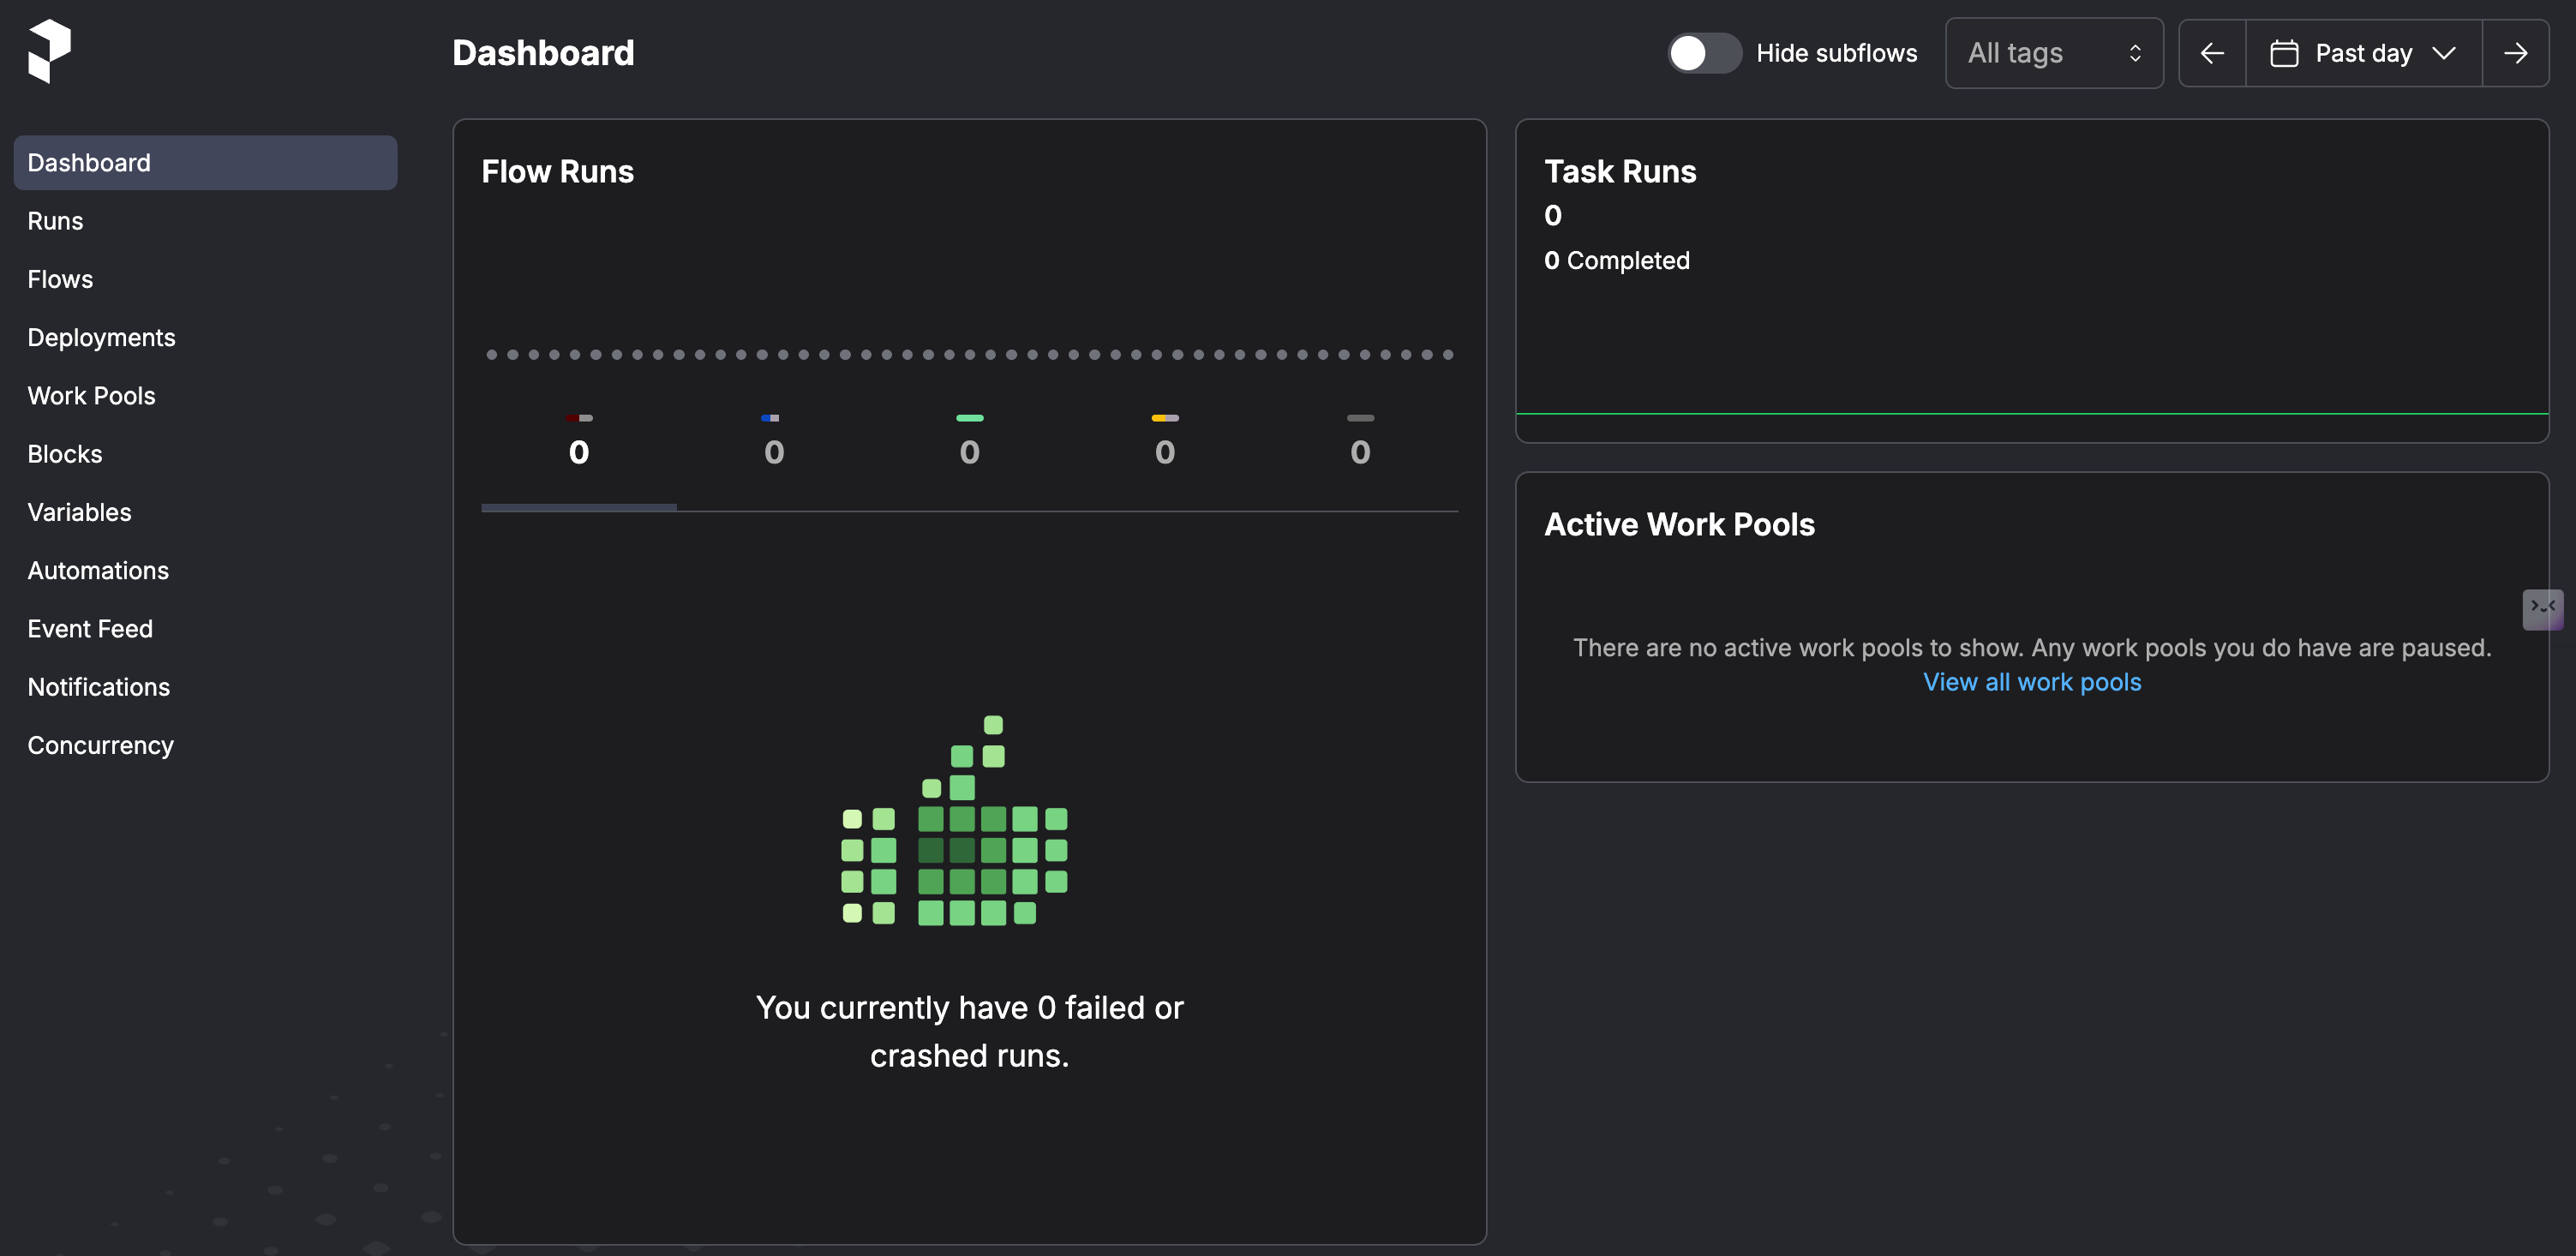Select the red Failed state pill in Flow Runs
2576x1256 pixels.
point(580,418)
